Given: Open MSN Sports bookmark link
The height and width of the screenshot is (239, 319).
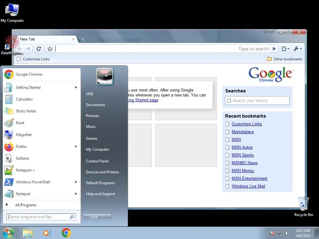Looking at the screenshot, I should [x=243, y=155].
